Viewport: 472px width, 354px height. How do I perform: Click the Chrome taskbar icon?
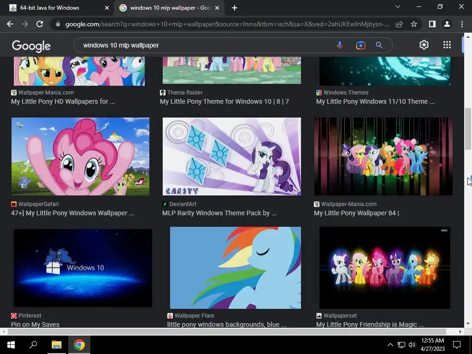(79, 345)
